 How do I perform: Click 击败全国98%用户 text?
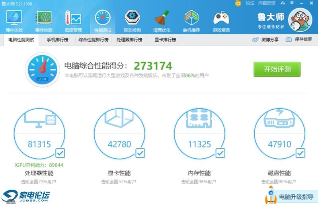[199, 182]
